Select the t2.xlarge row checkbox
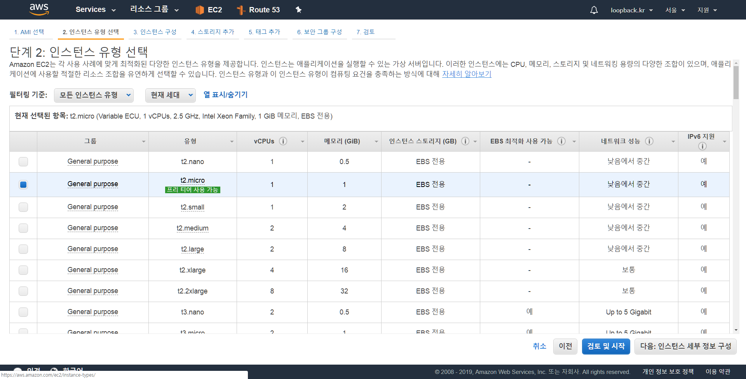Image resolution: width=746 pixels, height=379 pixels. (x=23, y=270)
